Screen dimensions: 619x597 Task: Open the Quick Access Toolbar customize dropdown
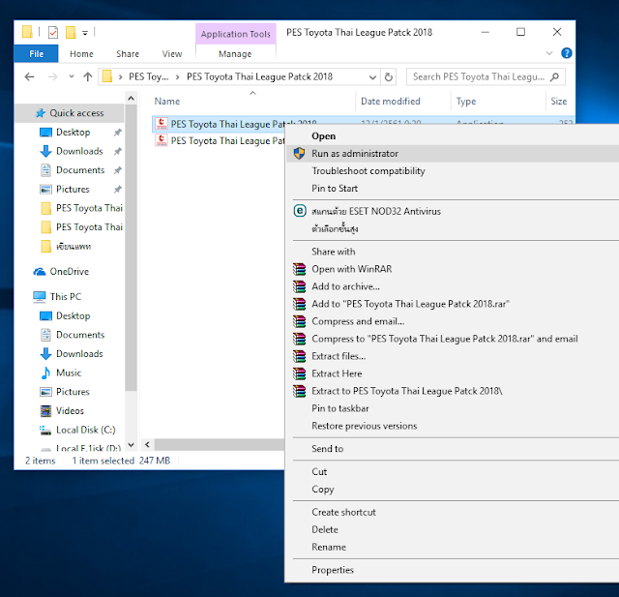tap(85, 33)
